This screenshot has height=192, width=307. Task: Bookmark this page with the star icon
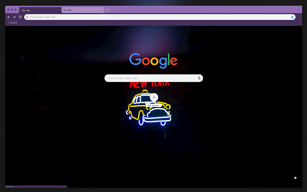pyautogui.click(x=292, y=17)
